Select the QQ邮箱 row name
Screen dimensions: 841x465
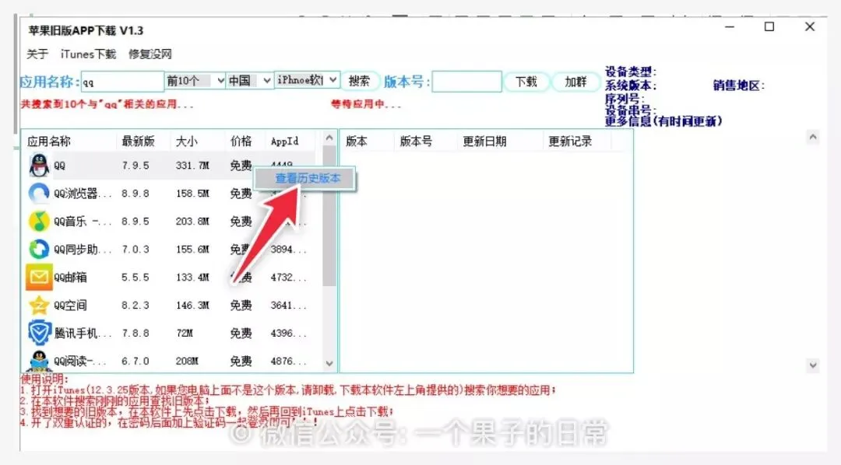70,278
